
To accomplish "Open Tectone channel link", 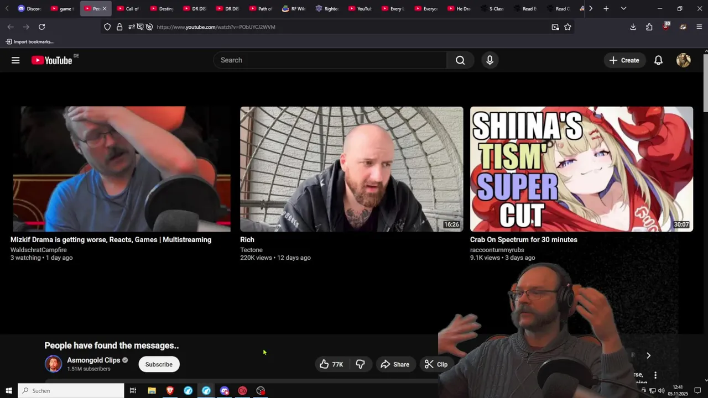I will pos(251,250).
